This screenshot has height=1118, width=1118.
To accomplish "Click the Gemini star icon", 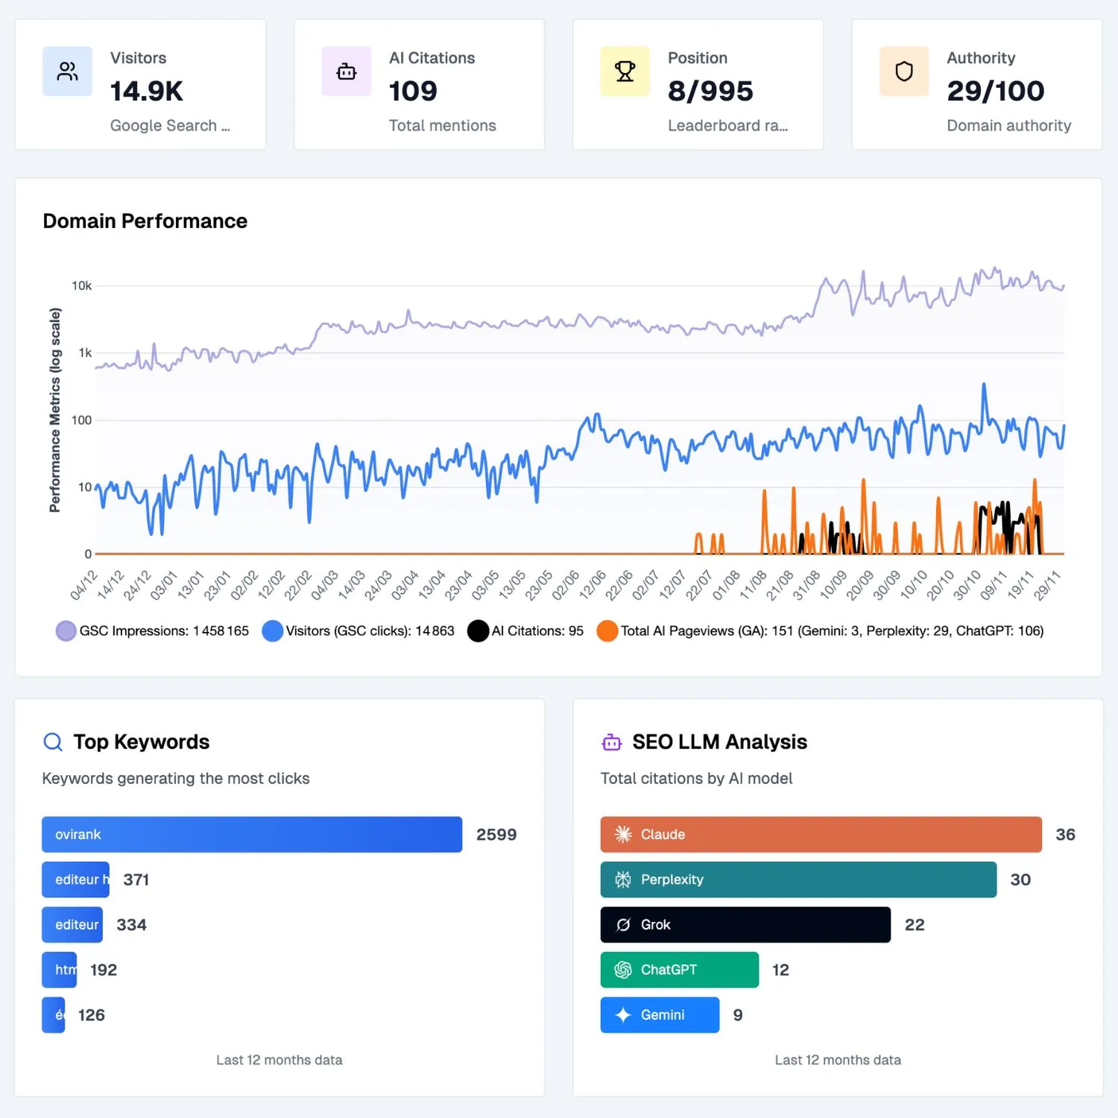I will (622, 1014).
